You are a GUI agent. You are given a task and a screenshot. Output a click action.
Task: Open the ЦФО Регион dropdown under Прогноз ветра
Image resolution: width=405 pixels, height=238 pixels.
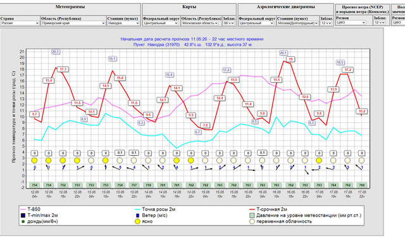tap(351, 23)
